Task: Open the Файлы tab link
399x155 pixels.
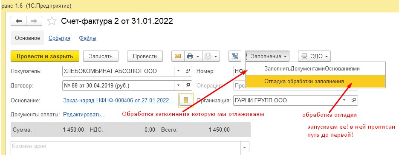Action: tap(87, 38)
